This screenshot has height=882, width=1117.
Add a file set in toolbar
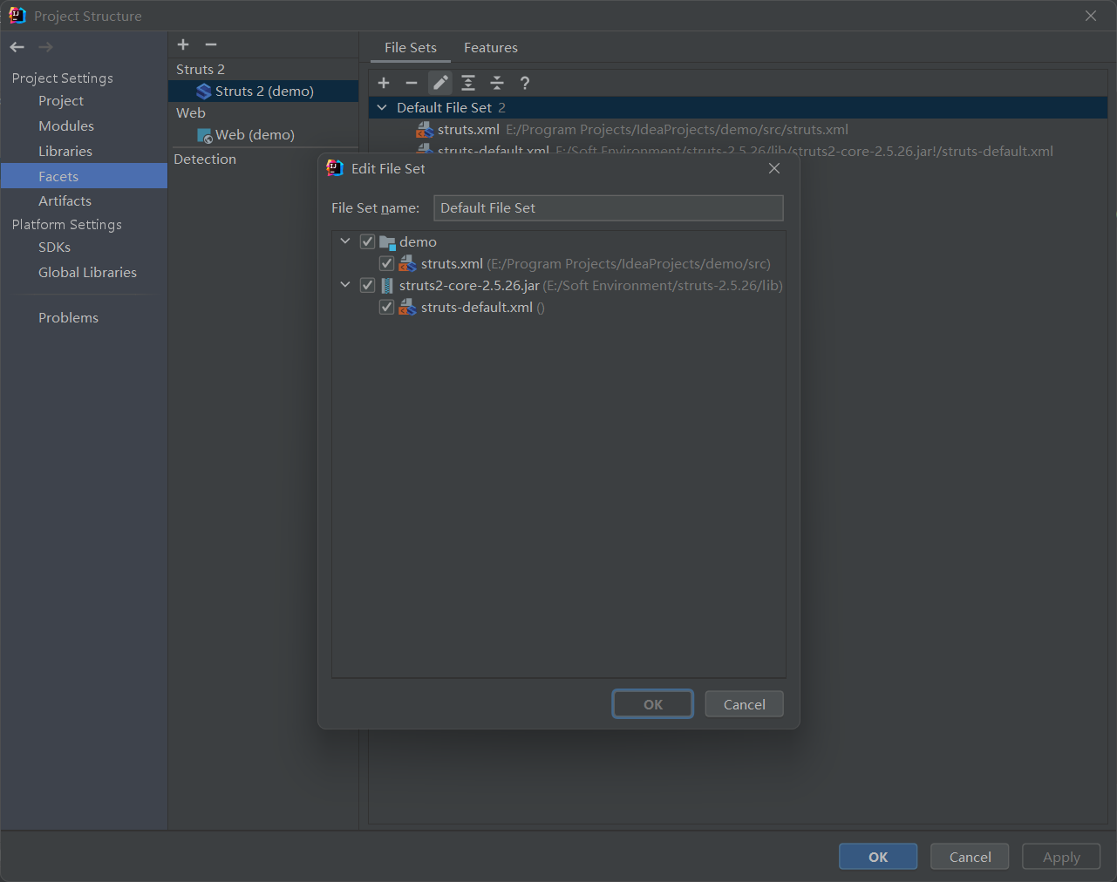[x=384, y=83]
